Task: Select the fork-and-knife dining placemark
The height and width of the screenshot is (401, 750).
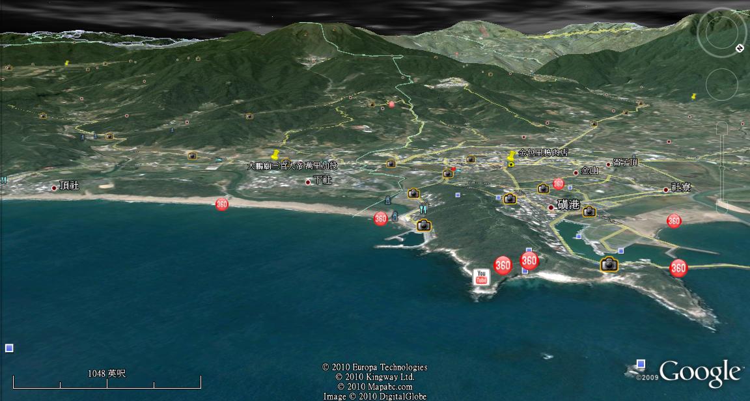Action: 424,210
